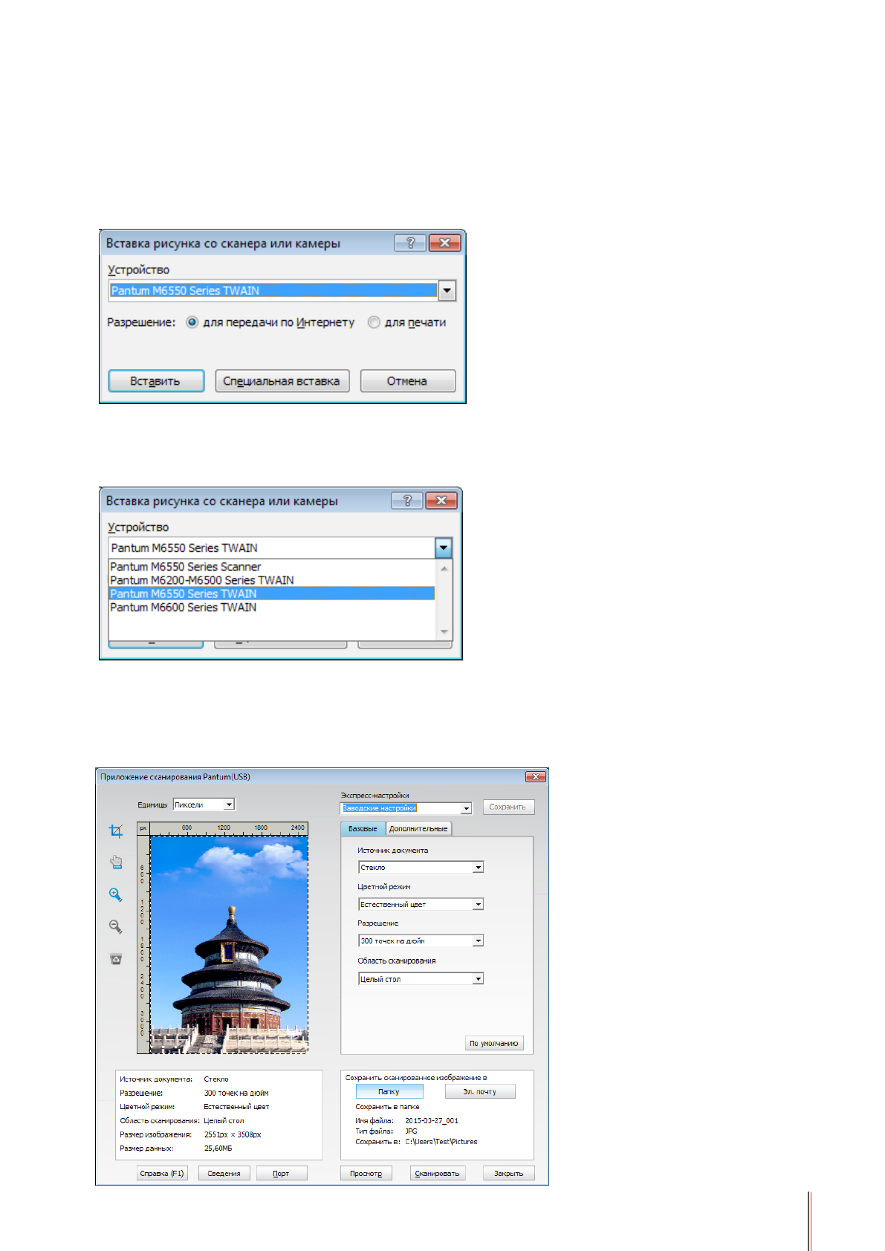
Task: Expand the Разрешение dropdown in the Базовые tab
Action: tap(478, 941)
